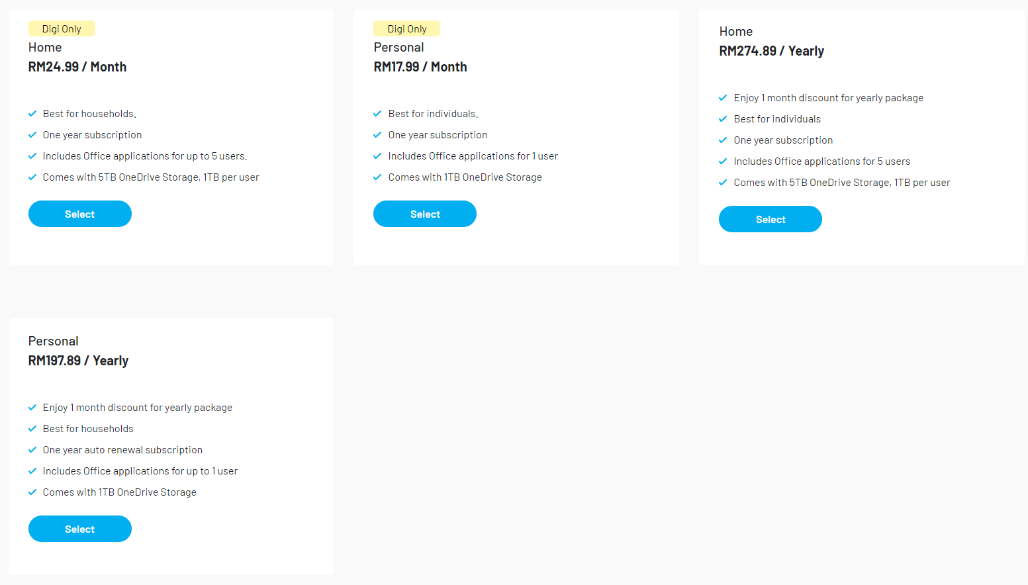Click checkmark beside "Office applications for 1 user"
This screenshot has width=1028, height=585.
(x=377, y=156)
